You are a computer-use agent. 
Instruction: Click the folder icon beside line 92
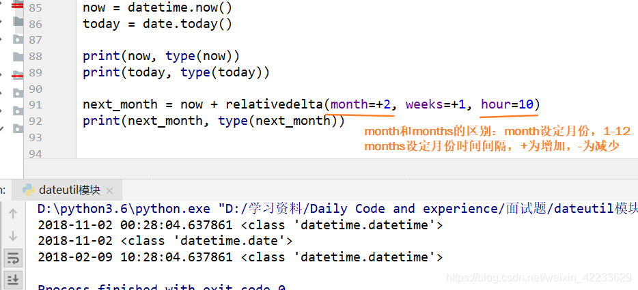[x=18, y=128]
